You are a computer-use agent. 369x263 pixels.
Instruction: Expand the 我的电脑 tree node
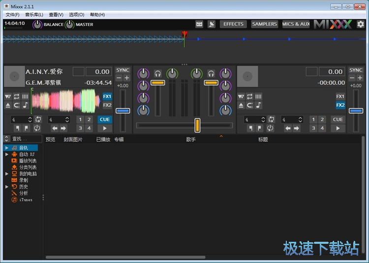7,174
